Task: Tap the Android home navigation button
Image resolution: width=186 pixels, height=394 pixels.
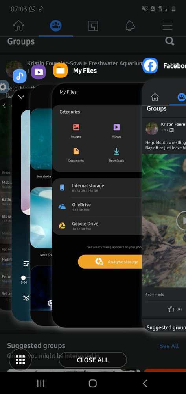Action: click(93, 383)
